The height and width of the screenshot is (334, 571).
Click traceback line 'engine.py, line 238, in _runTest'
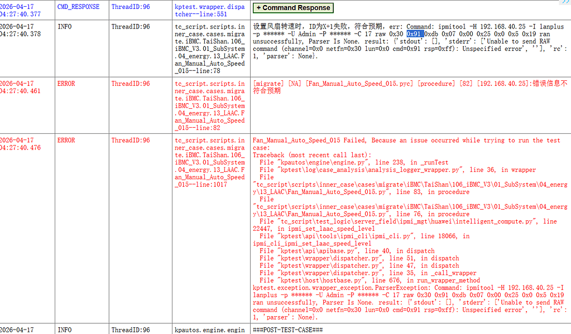coord(354,162)
